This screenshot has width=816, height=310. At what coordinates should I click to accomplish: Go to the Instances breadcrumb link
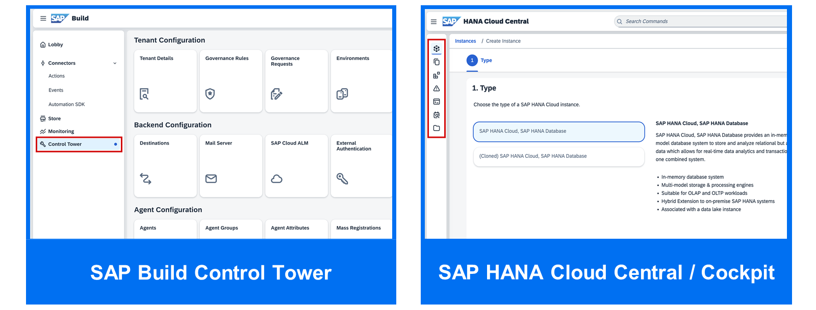465,41
